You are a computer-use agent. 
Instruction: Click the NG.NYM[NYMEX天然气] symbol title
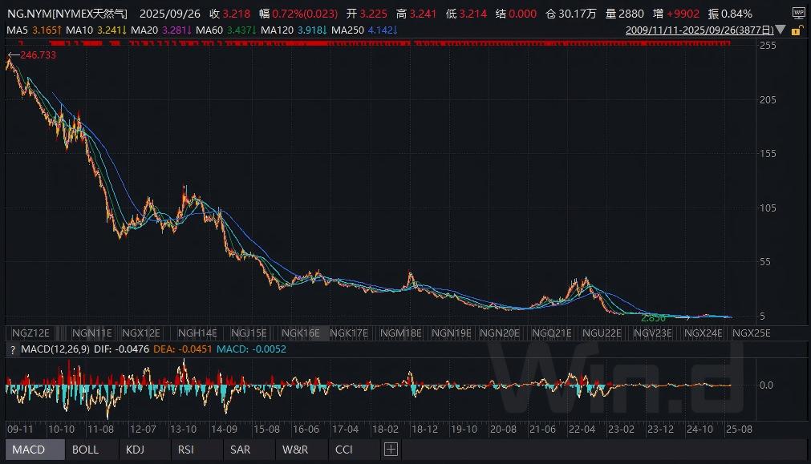[x=67, y=14]
